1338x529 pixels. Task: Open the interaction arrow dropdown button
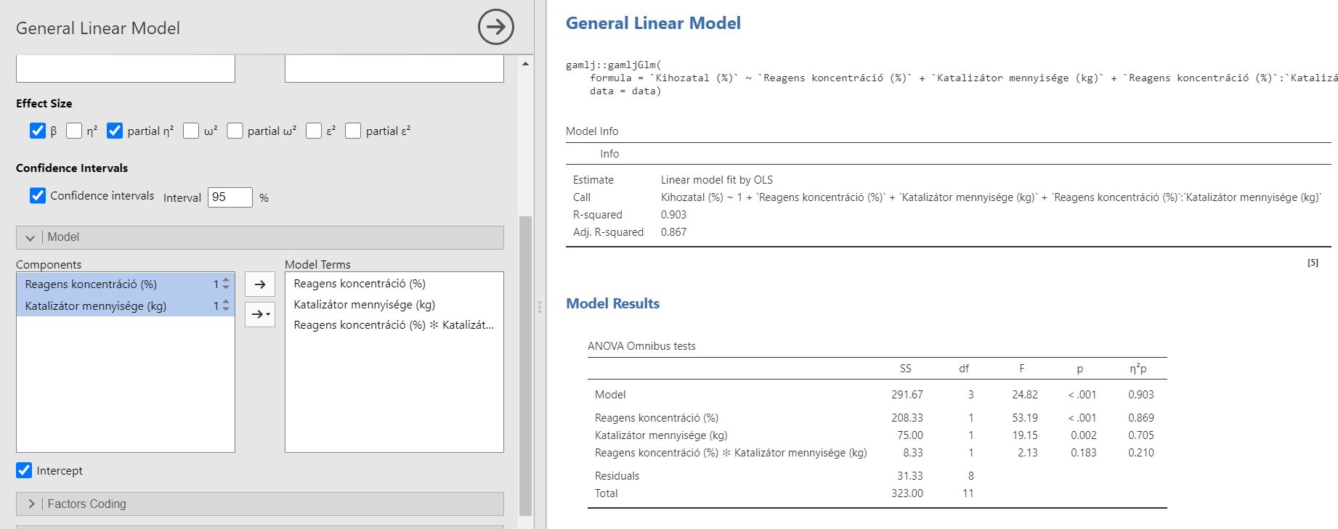(260, 314)
